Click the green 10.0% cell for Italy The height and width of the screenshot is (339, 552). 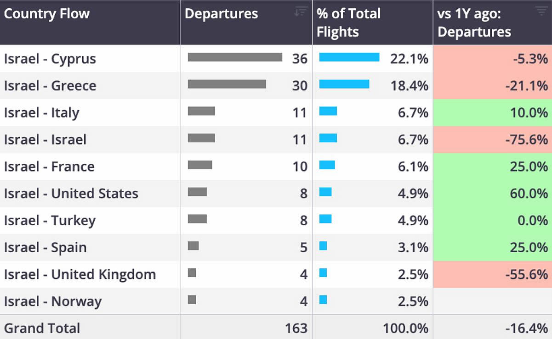coord(492,113)
